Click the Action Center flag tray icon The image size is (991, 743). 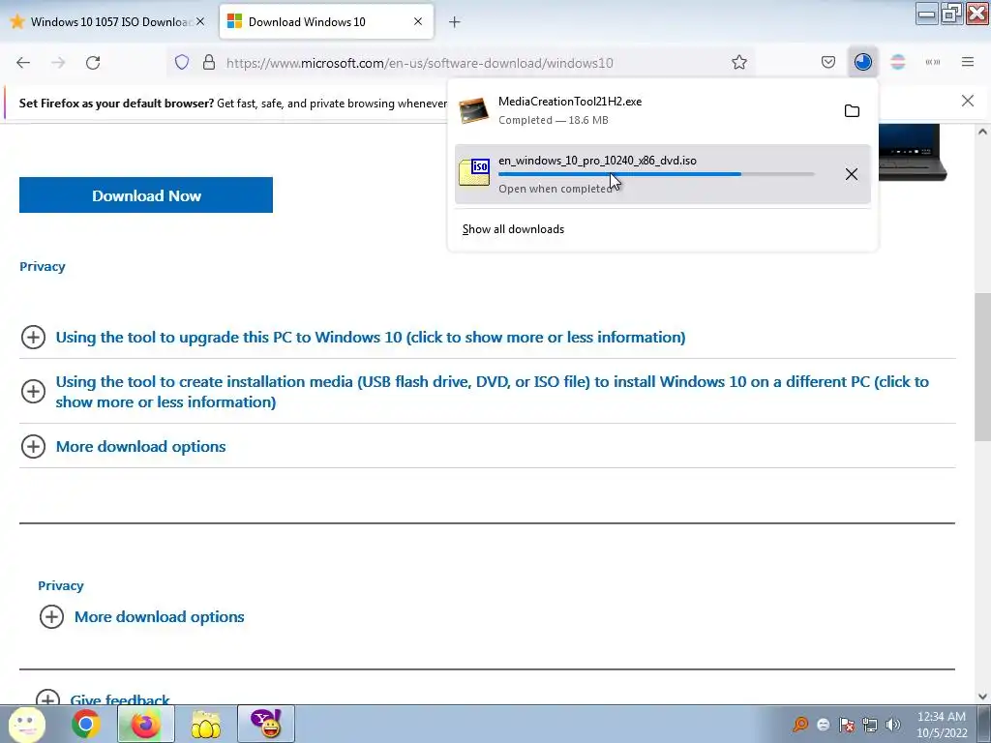point(847,725)
